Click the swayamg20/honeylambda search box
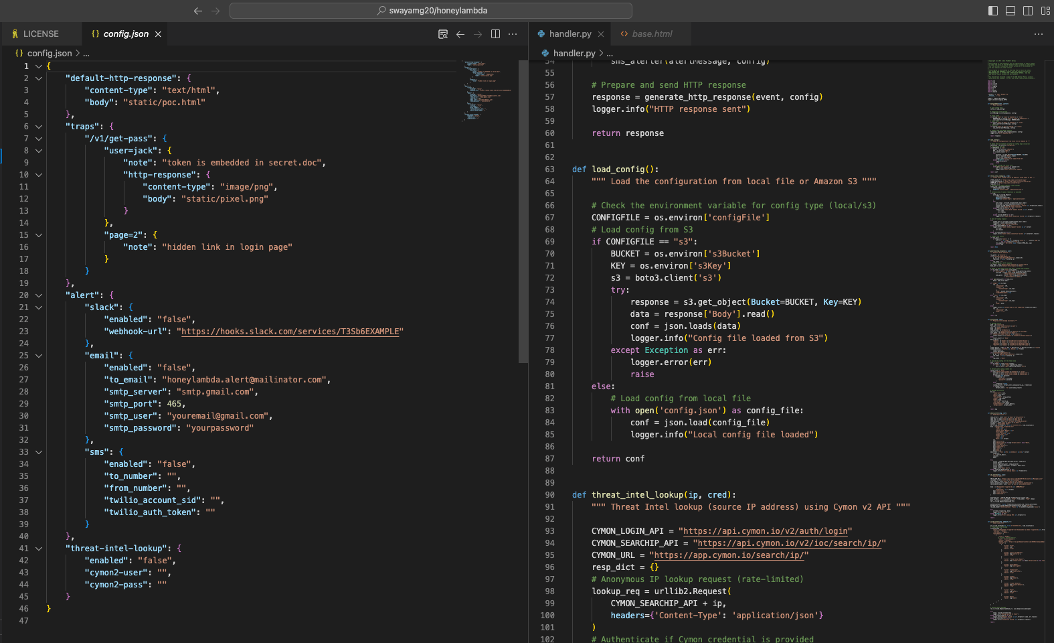Screen dimensions: 1054x643 [431, 11]
